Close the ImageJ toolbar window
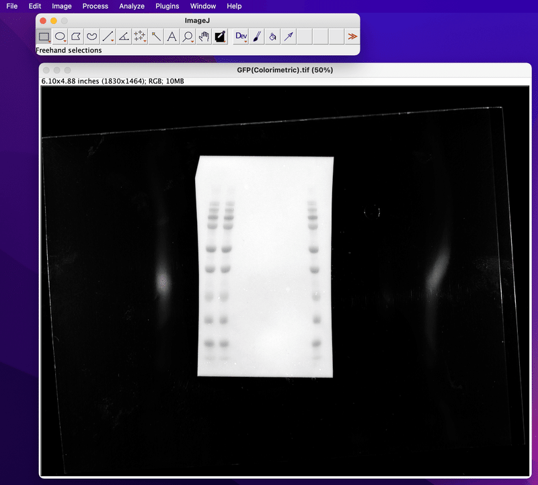Image resolution: width=538 pixels, height=485 pixels. click(x=43, y=21)
